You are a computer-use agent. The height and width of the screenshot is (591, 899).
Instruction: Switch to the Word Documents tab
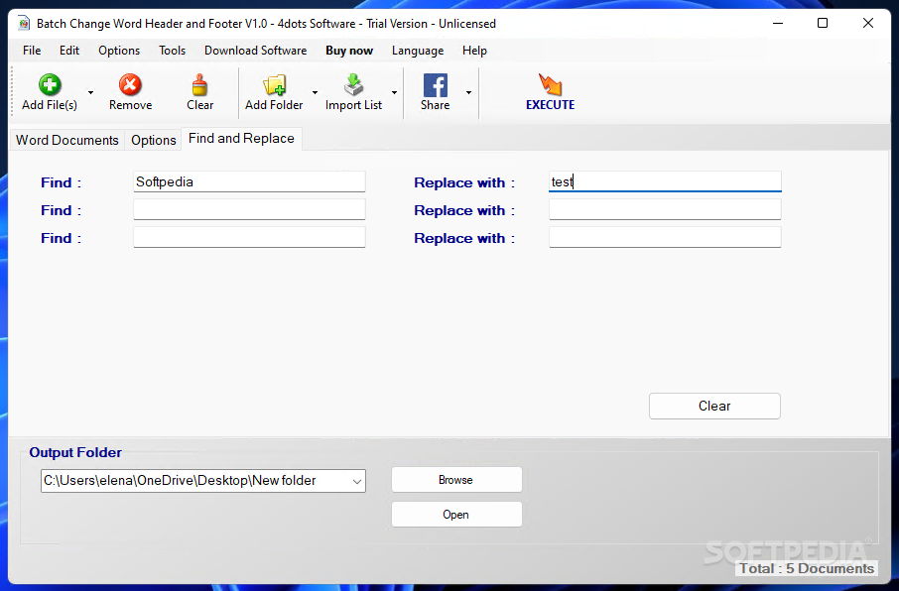click(67, 140)
